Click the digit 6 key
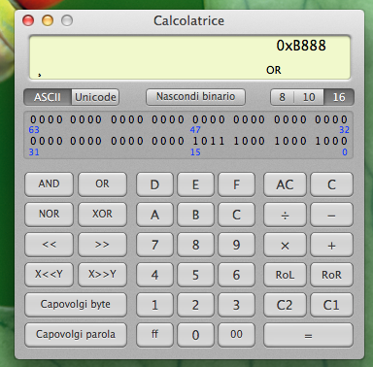Screen dimensions: 373x367 236,275
